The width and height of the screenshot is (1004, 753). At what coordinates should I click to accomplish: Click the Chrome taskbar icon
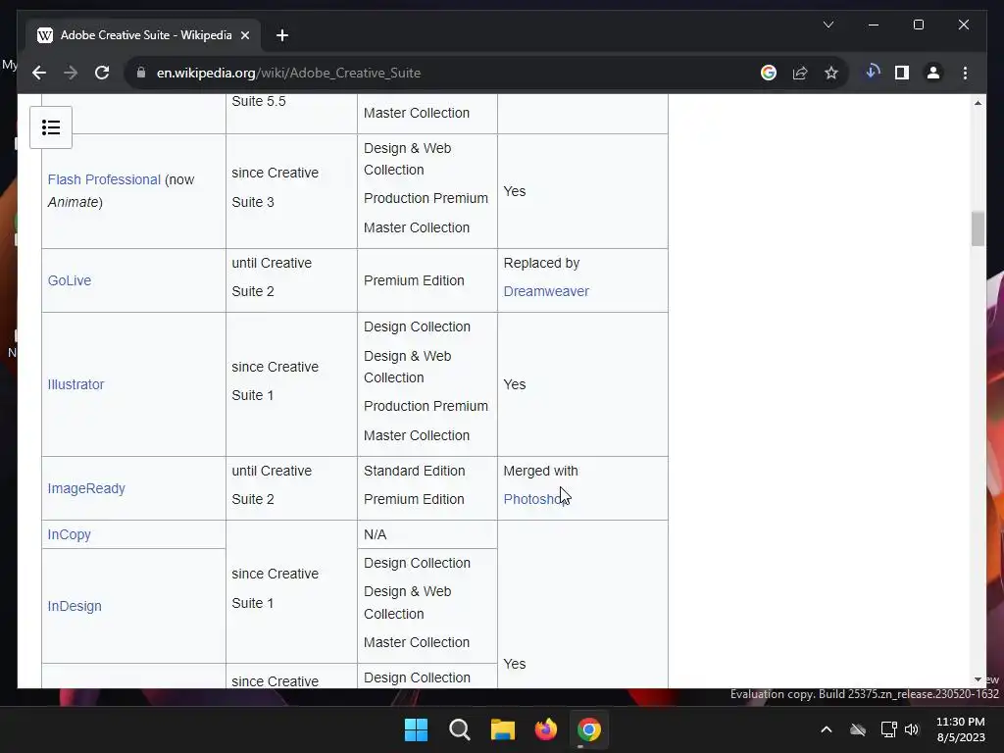click(x=589, y=729)
